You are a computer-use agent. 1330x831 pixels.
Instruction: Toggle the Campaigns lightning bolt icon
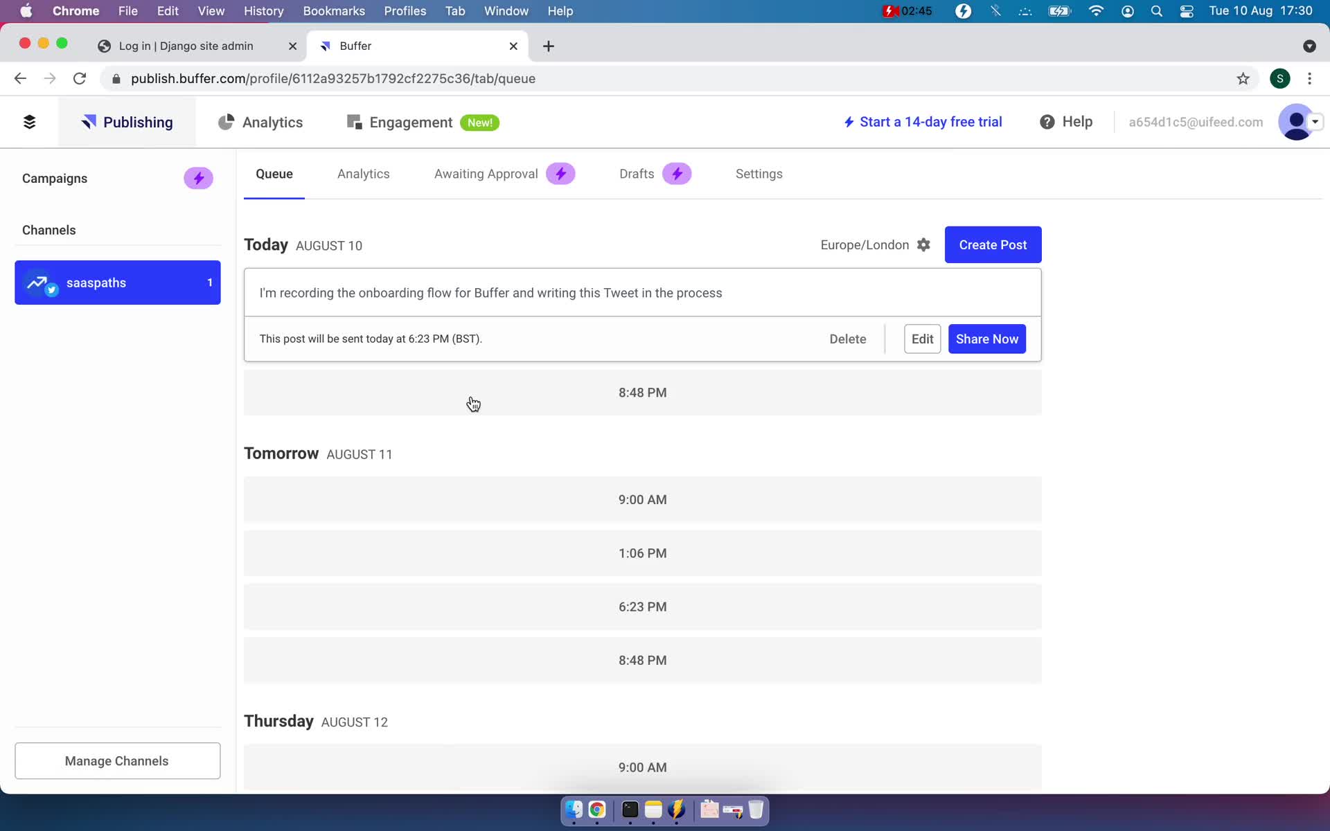pos(198,178)
